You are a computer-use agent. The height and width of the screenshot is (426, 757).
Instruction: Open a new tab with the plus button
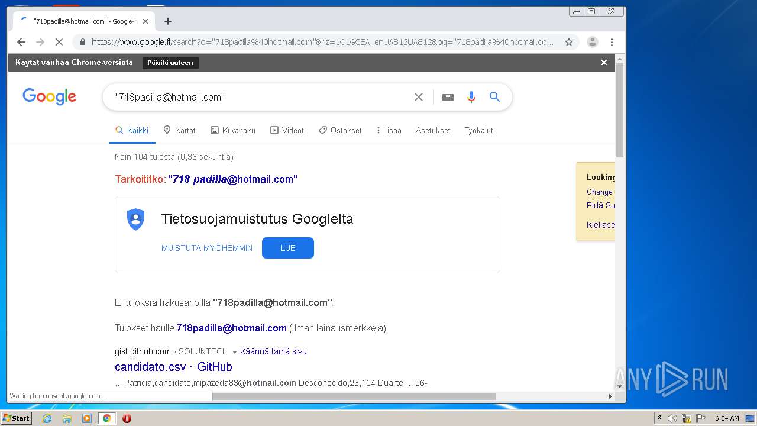(168, 21)
